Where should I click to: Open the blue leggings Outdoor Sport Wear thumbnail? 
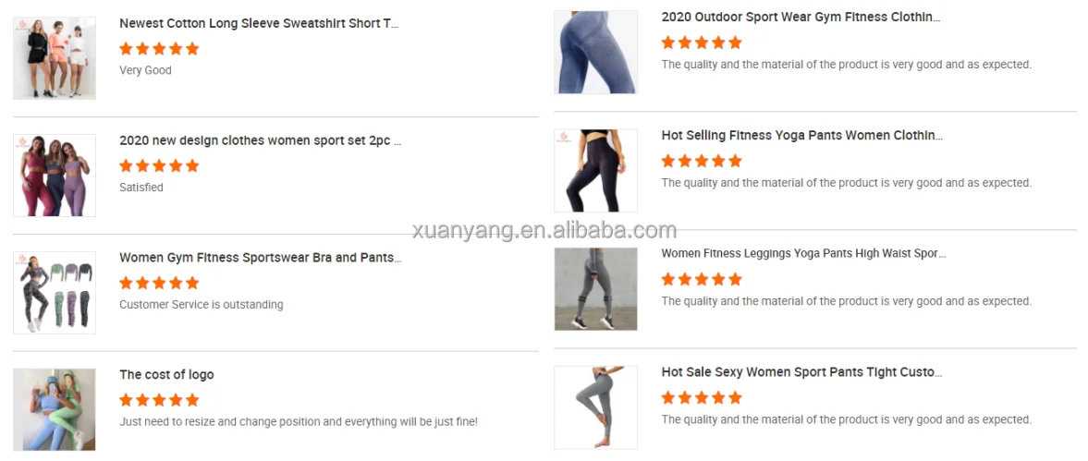596,52
